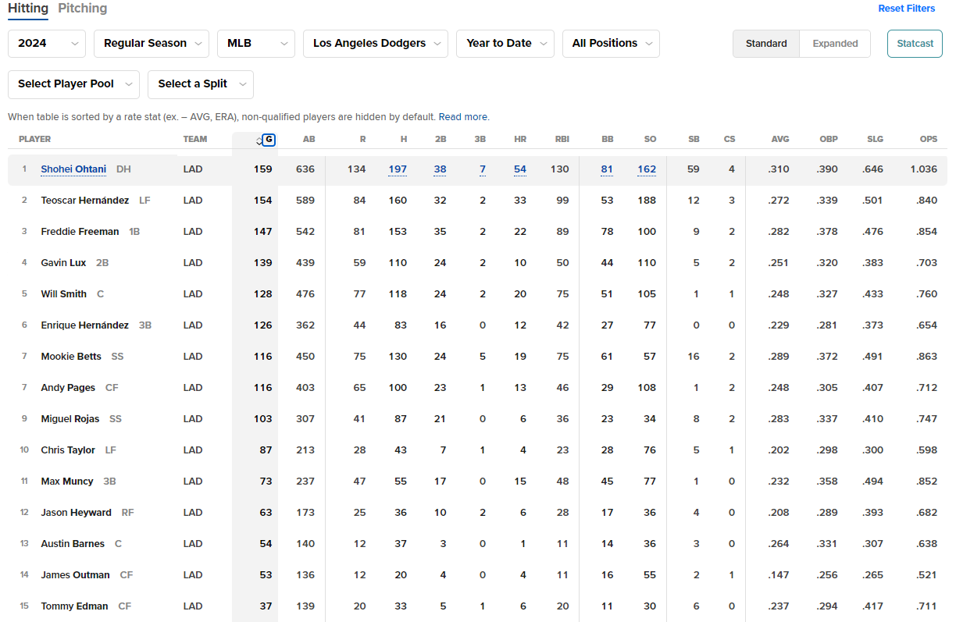Click the sort arrow icon beside G
The width and height of the screenshot is (956, 622).
tap(259, 140)
